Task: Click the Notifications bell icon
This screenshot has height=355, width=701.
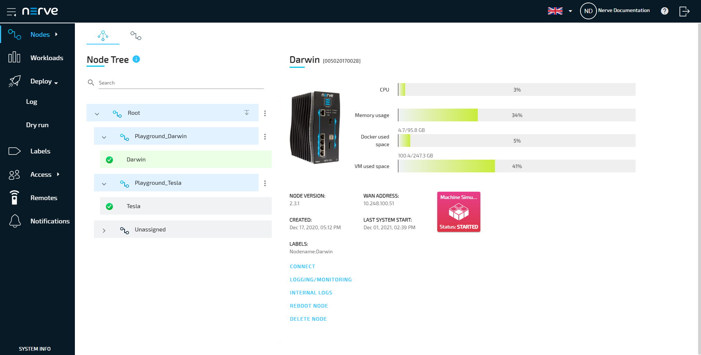Action: pyautogui.click(x=15, y=221)
